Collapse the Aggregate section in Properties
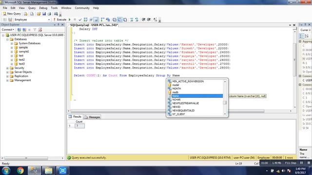 click(x=300, y=41)
